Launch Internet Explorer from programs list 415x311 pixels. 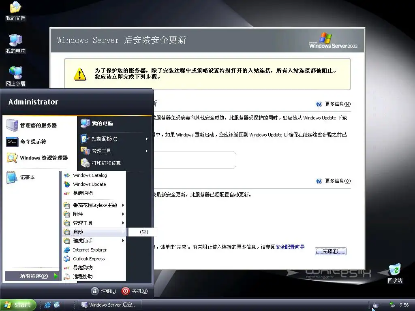(x=94, y=250)
